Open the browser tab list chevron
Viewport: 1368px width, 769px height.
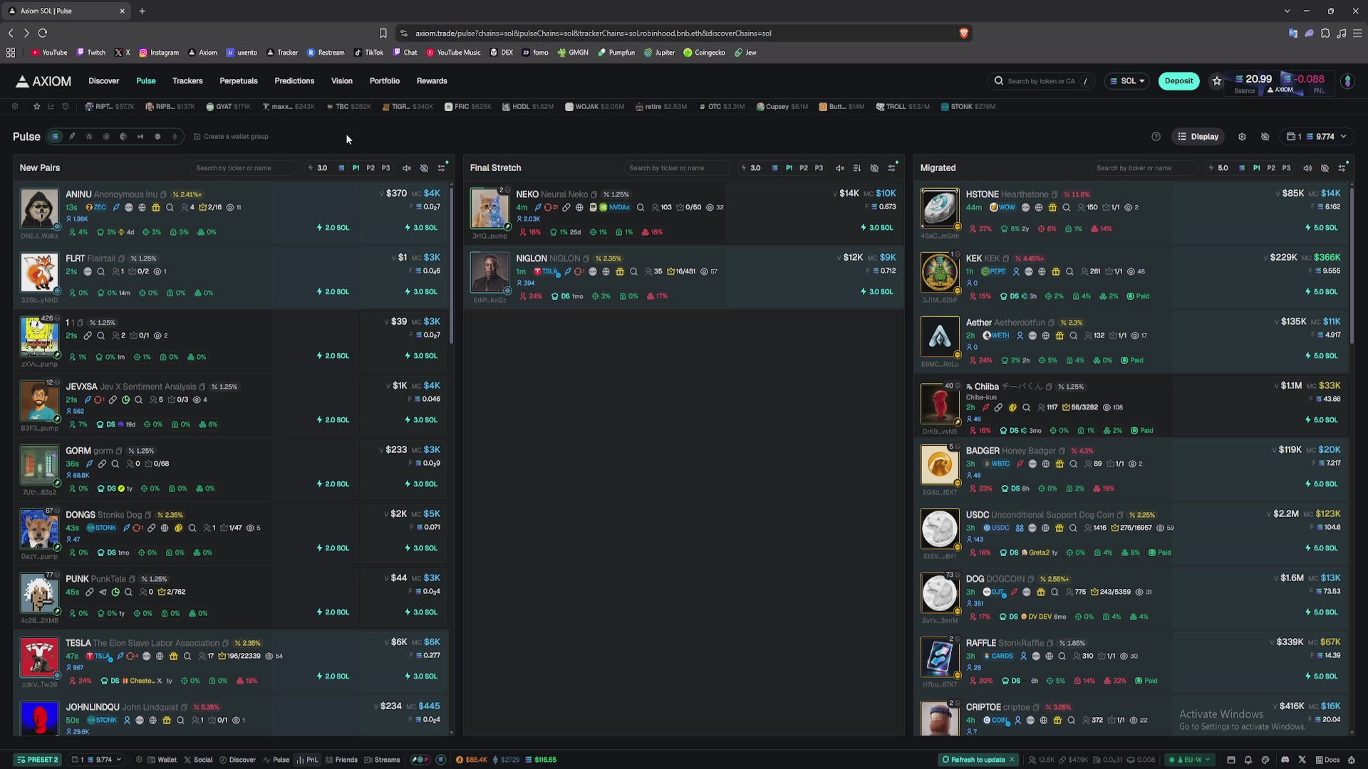[1287, 11]
